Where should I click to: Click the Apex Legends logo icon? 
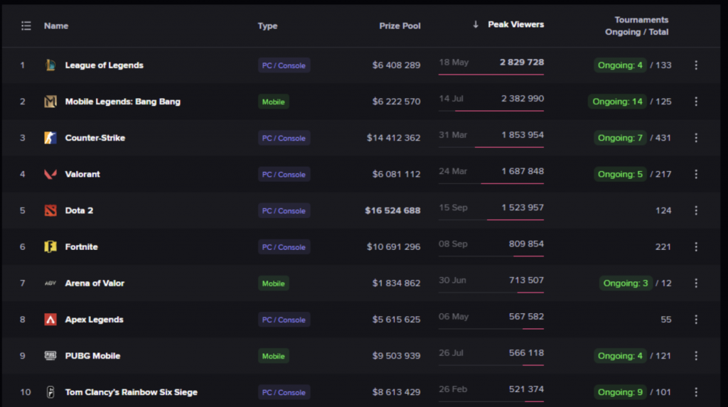point(50,320)
